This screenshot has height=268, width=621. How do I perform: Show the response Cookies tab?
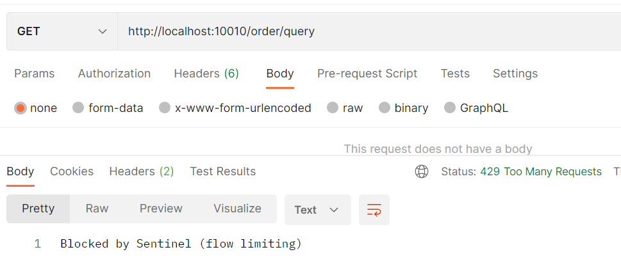pyautogui.click(x=72, y=171)
